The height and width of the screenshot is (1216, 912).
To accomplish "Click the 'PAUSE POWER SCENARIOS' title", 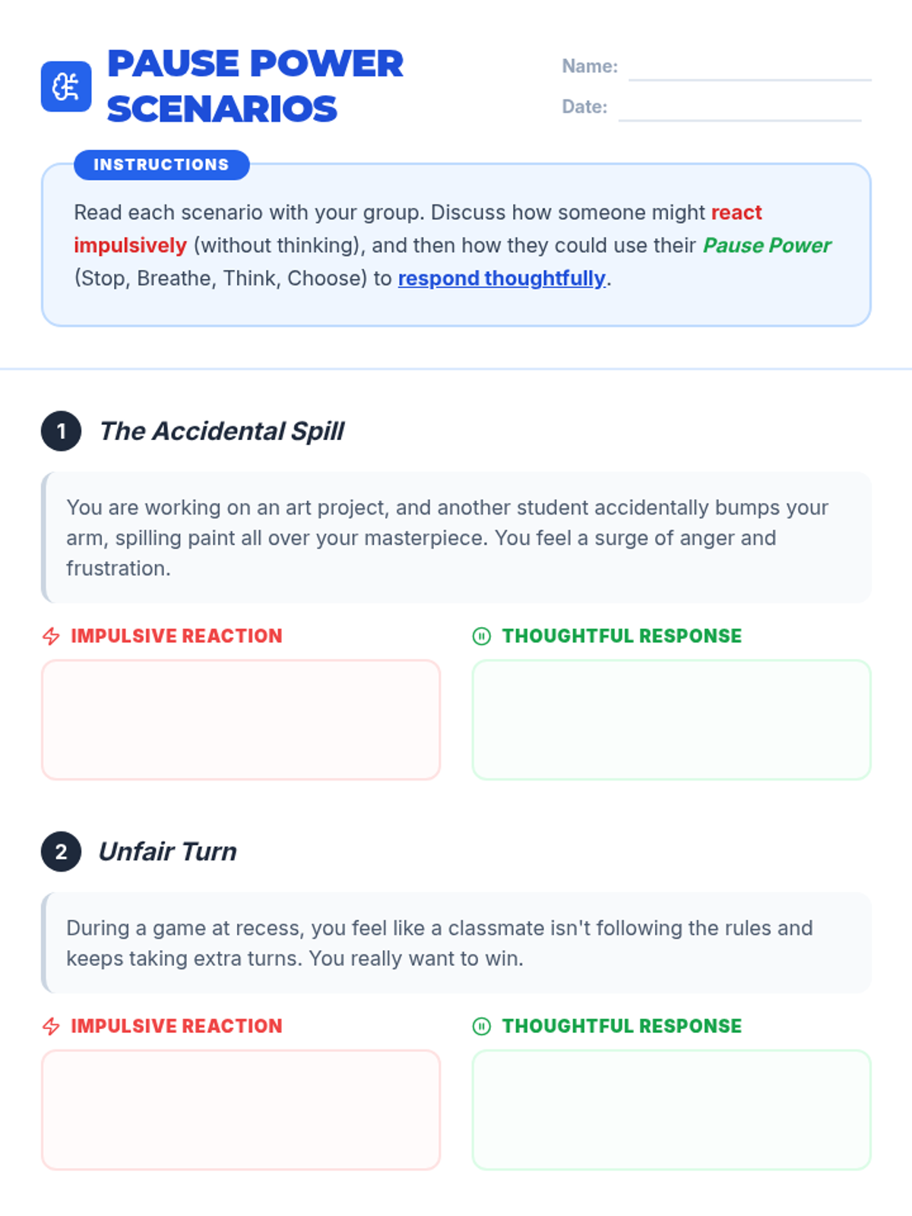I will [x=255, y=86].
